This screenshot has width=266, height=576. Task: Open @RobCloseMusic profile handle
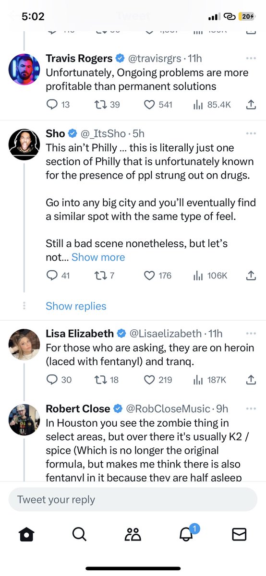pyautogui.click(x=168, y=409)
